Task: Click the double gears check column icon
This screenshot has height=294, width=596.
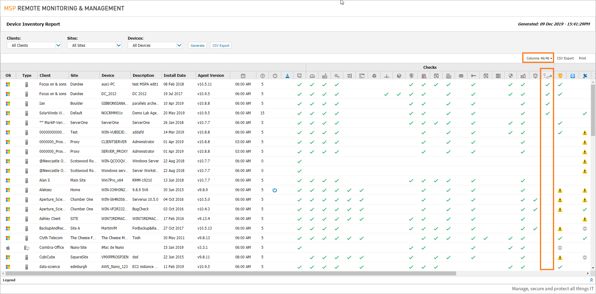Action: pos(337,76)
